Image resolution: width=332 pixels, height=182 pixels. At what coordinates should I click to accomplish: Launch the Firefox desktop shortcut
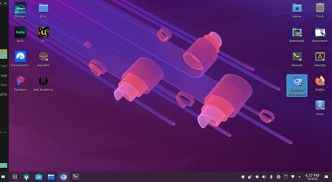320,81
